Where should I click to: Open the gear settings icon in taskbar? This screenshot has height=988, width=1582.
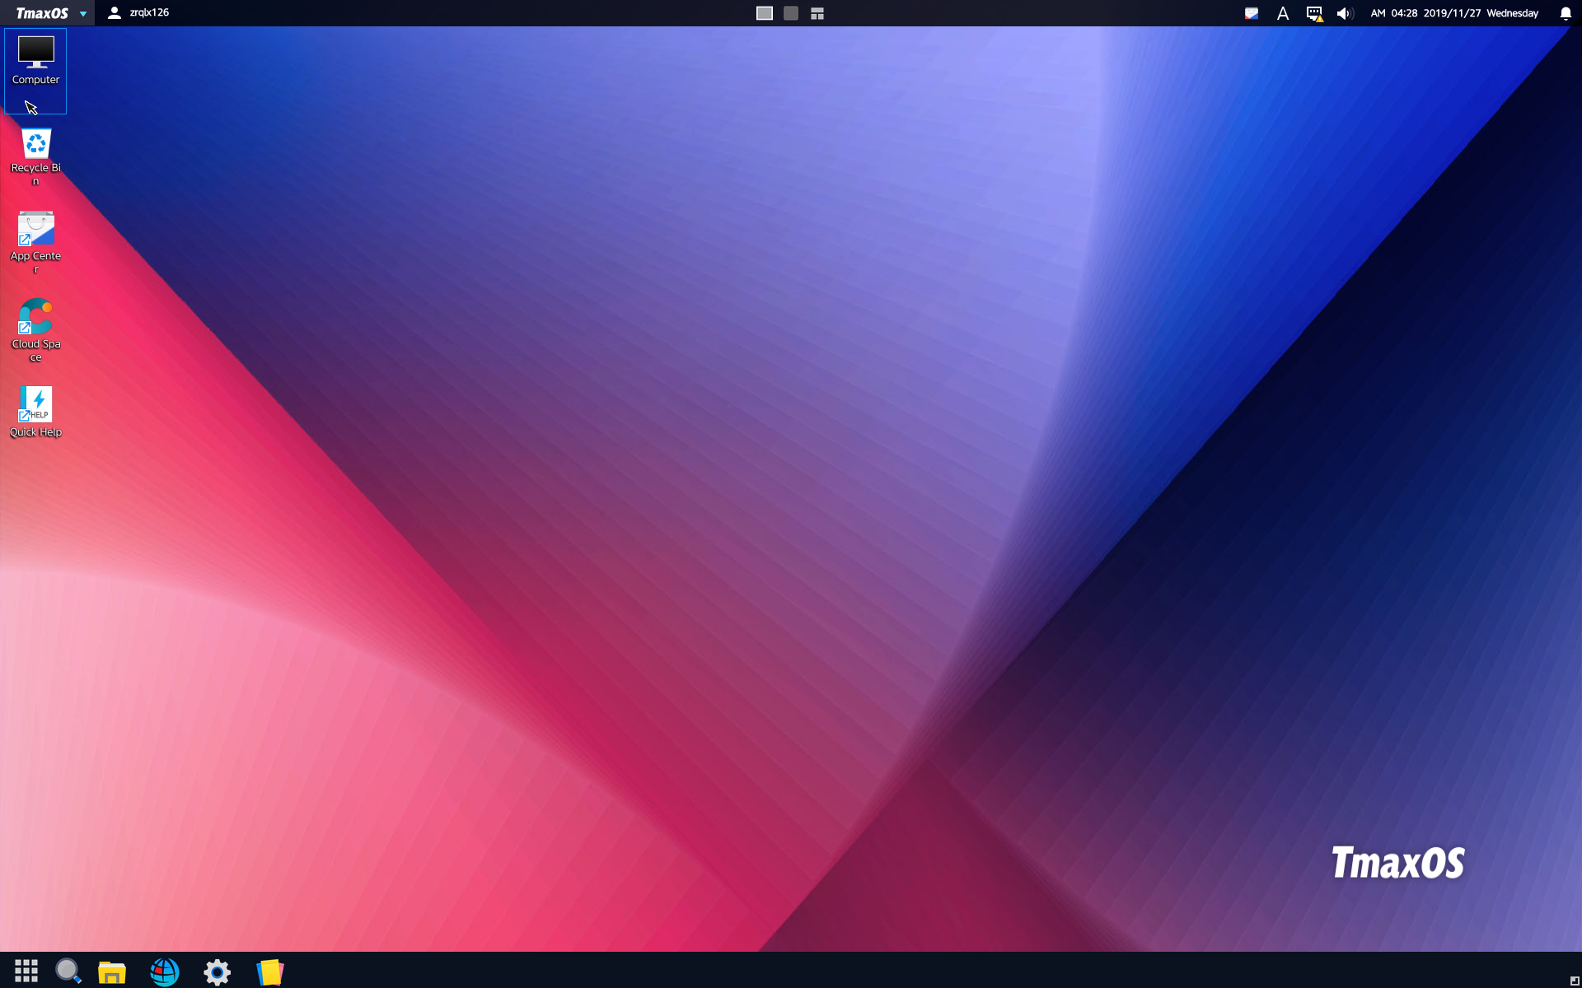pyautogui.click(x=218, y=972)
